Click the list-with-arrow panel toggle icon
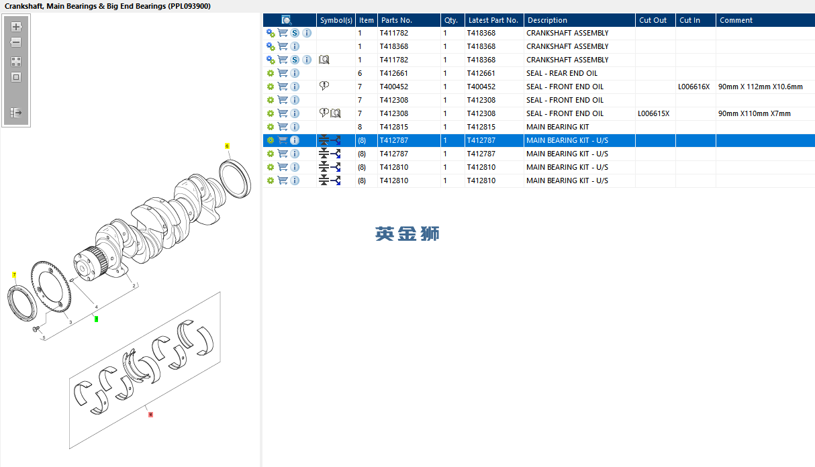The height and width of the screenshot is (467, 815). (16, 113)
